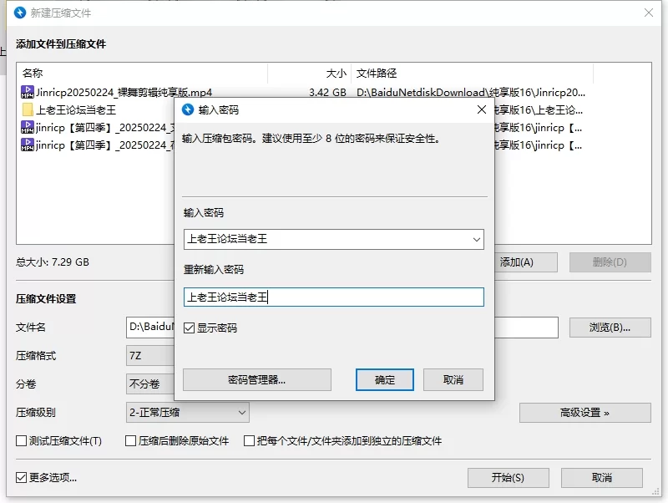Open 高级设置 » button
This screenshot has height=503, width=668.
point(585,413)
